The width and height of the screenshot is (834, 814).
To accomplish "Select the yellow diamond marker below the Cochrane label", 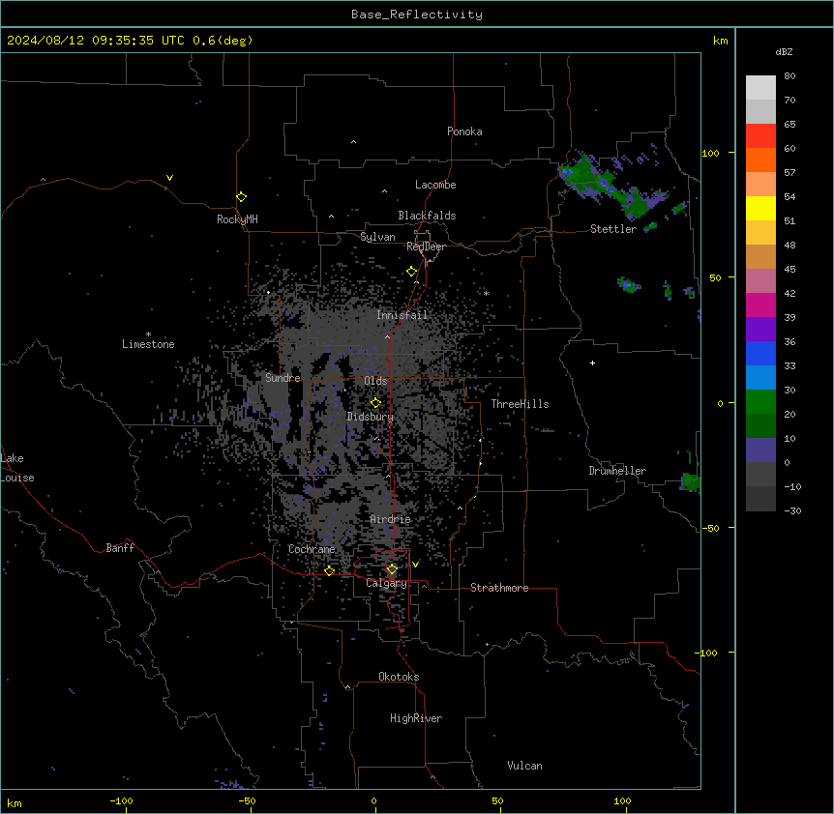I will coord(330,570).
